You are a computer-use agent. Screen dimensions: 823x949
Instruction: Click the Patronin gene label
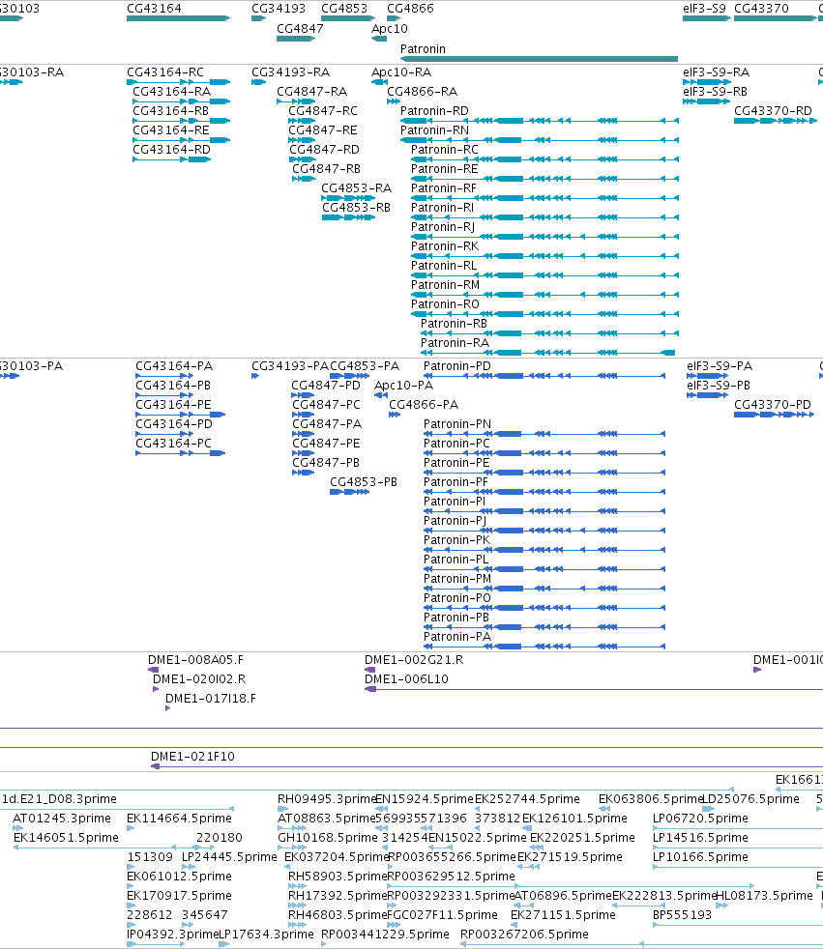coord(423,49)
